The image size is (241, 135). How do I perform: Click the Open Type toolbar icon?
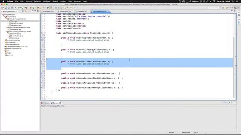38,7
